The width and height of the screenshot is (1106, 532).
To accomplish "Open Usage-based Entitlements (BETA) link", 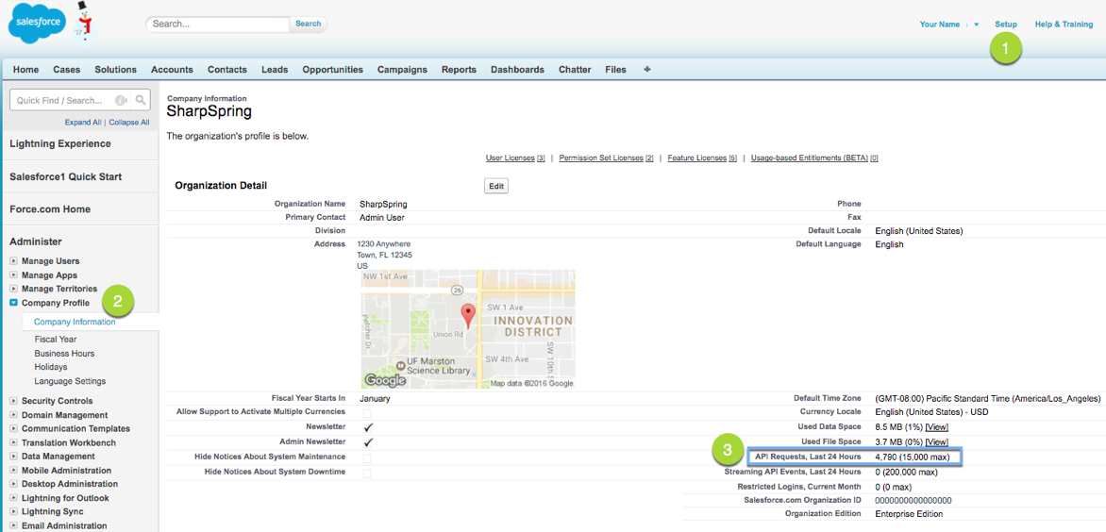I will pyautogui.click(x=814, y=158).
